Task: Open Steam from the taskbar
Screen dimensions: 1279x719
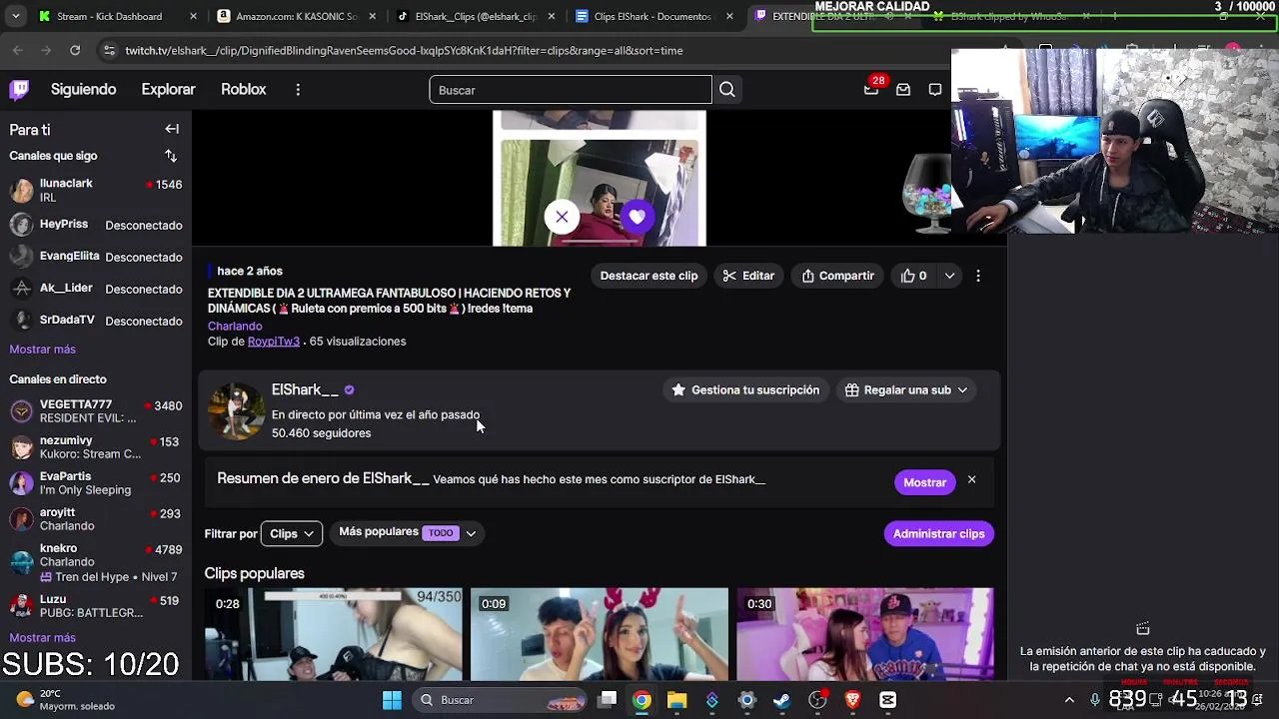Action: tap(781, 700)
